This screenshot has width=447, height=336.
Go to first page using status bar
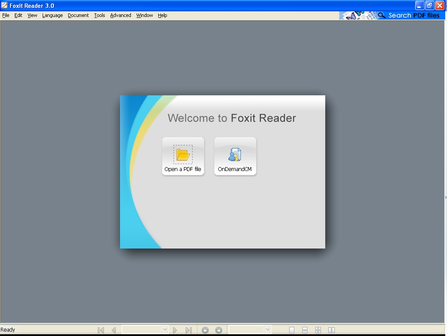[x=101, y=330]
